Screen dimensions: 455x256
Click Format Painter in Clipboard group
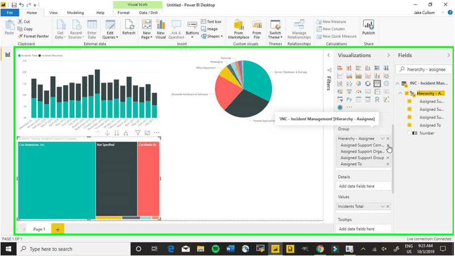tap(33, 36)
